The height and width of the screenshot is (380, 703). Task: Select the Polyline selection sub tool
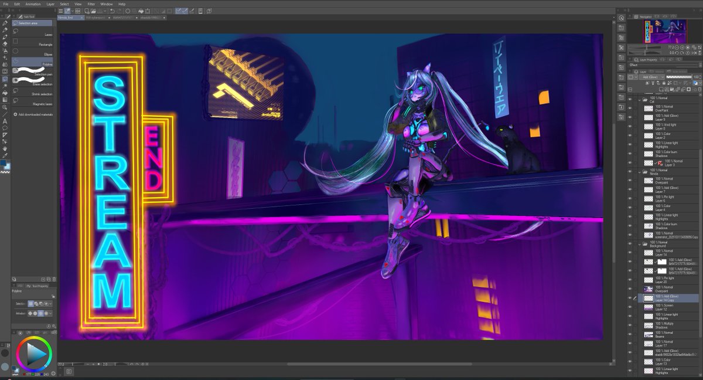[33, 61]
